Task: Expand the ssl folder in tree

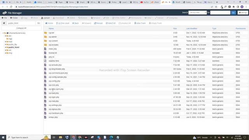Action: (5, 50)
